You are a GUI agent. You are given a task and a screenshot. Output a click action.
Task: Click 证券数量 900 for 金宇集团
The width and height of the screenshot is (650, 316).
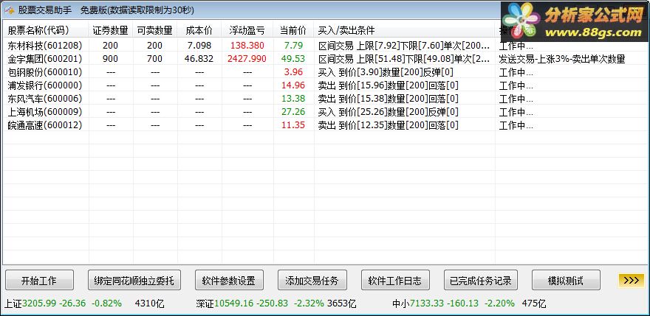pyautogui.click(x=111, y=59)
